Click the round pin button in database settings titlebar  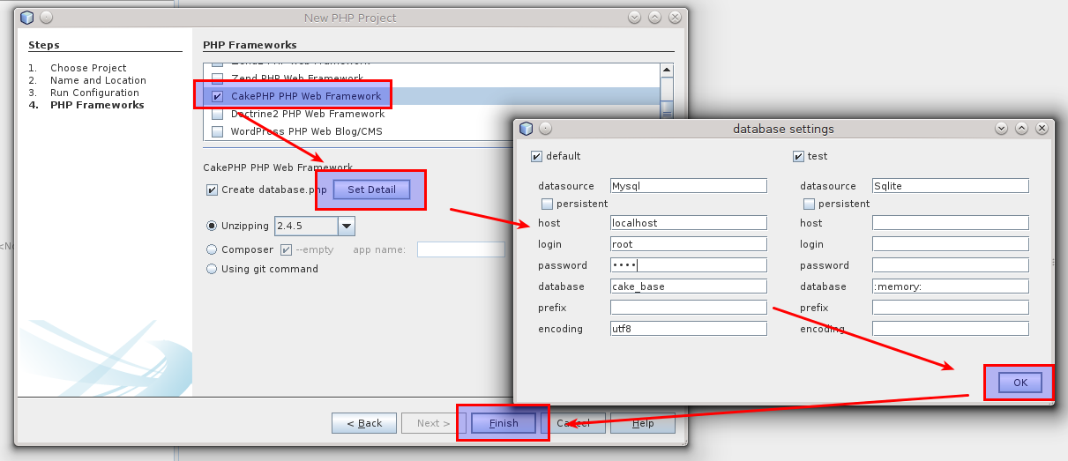pyautogui.click(x=546, y=129)
